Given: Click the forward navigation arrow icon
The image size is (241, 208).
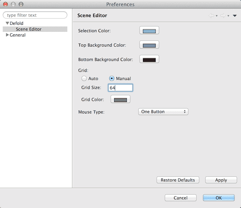Looking at the screenshot, I should tap(223, 16).
